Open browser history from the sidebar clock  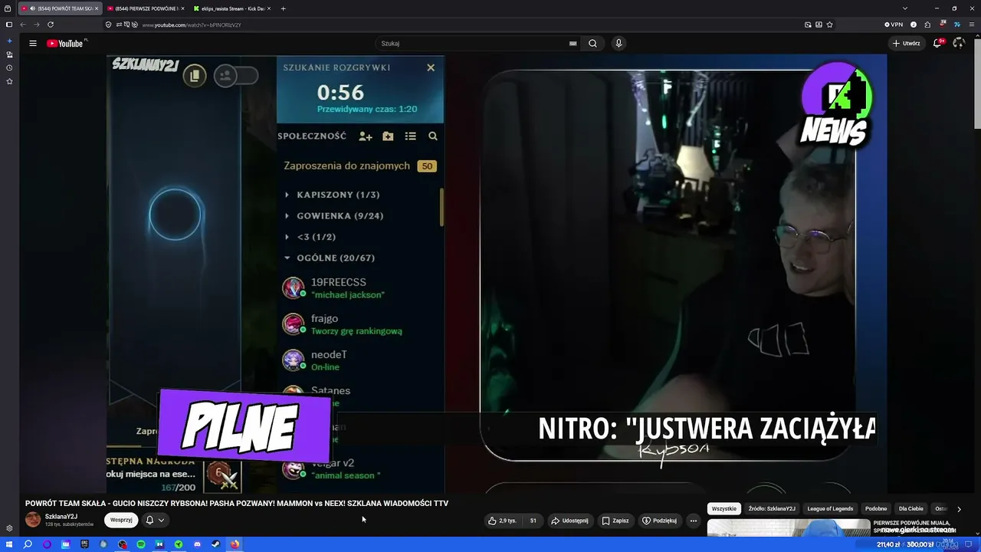coord(9,68)
